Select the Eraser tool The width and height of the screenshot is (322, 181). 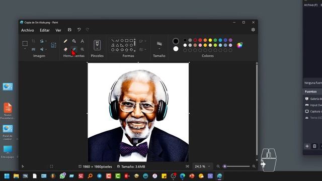point(65,49)
